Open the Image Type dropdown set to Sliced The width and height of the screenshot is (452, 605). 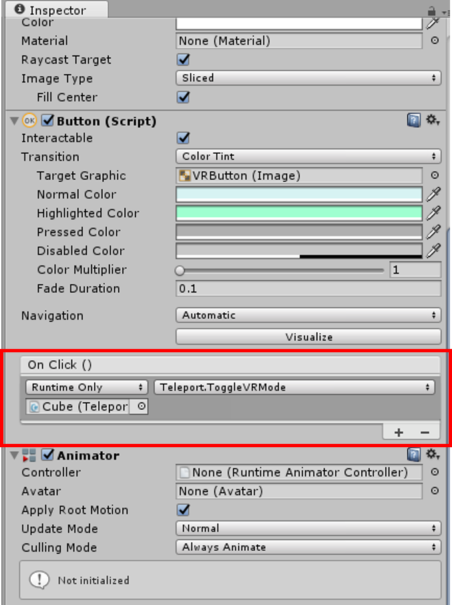click(308, 78)
